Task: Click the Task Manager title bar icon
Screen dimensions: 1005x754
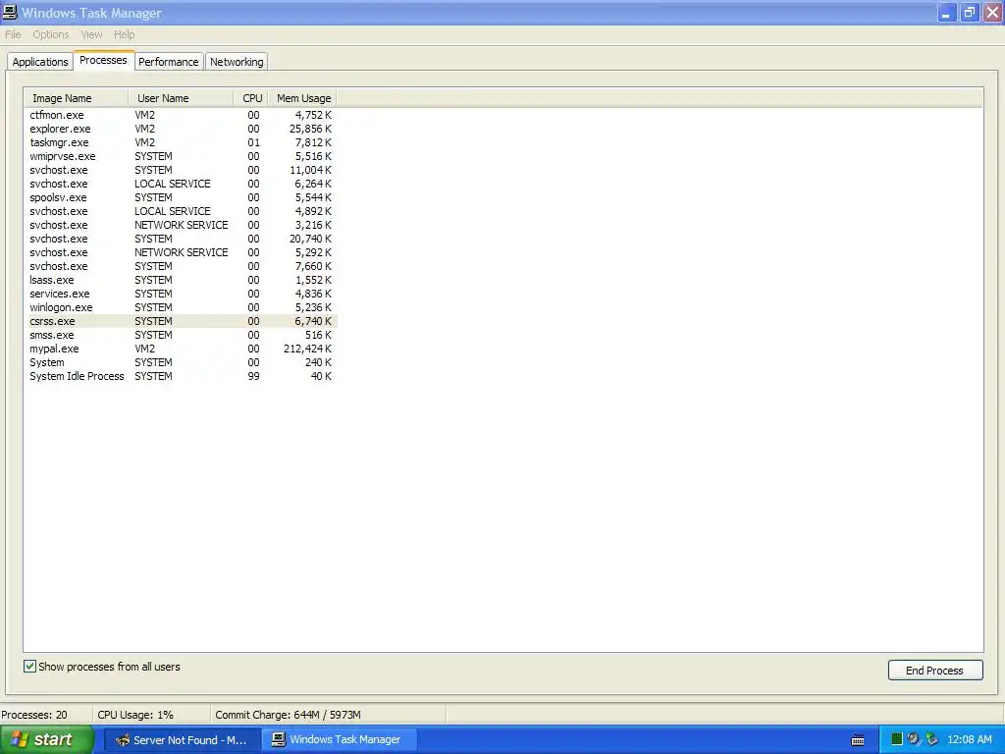Action: [10, 12]
